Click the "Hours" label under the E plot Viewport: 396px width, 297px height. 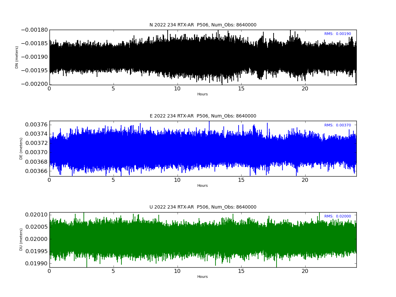pos(203,186)
